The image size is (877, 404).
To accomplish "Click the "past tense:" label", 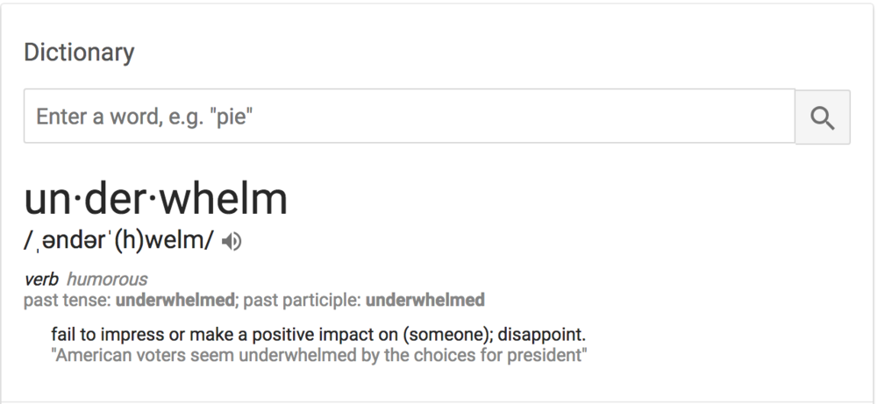I will tap(68, 301).
